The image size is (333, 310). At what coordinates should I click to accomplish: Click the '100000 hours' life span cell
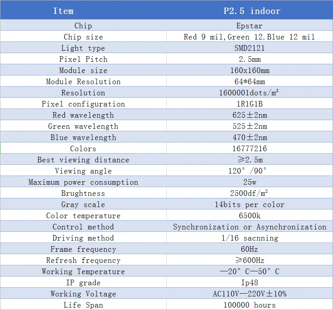[249, 305]
